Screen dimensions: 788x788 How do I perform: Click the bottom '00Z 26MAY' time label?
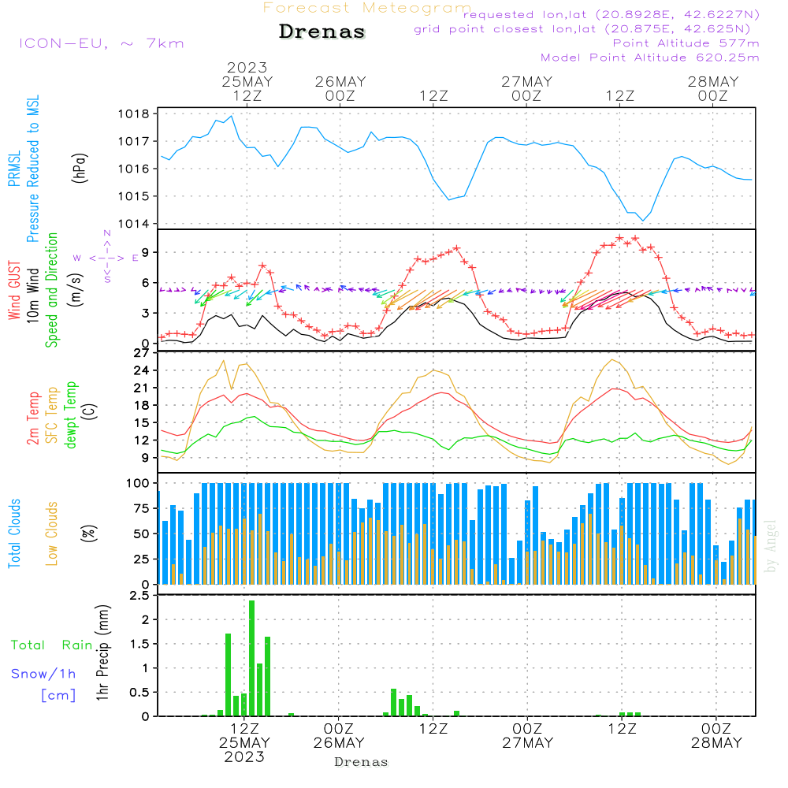click(339, 736)
